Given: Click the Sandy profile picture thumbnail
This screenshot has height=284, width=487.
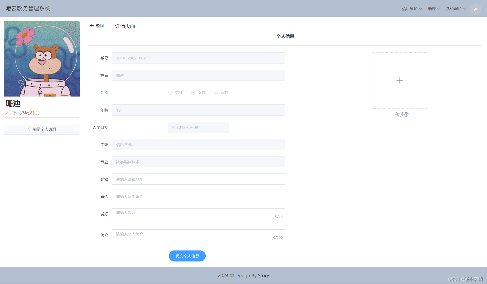Looking at the screenshot, I should [42, 59].
